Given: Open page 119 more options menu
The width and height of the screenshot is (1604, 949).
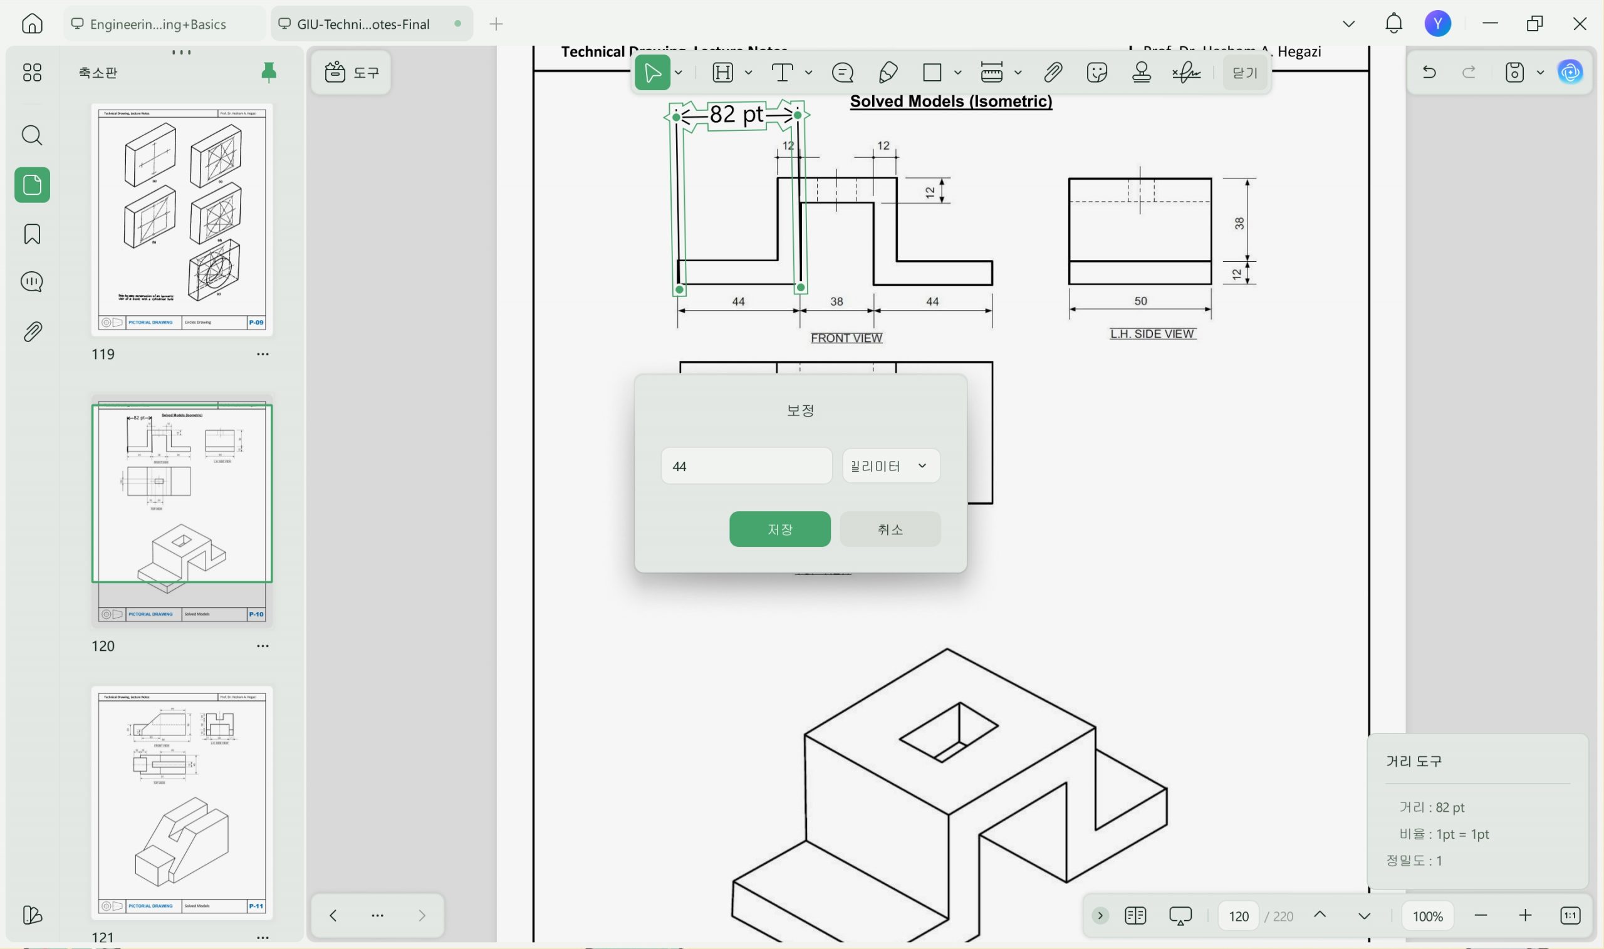Looking at the screenshot, I should (263, 355).
